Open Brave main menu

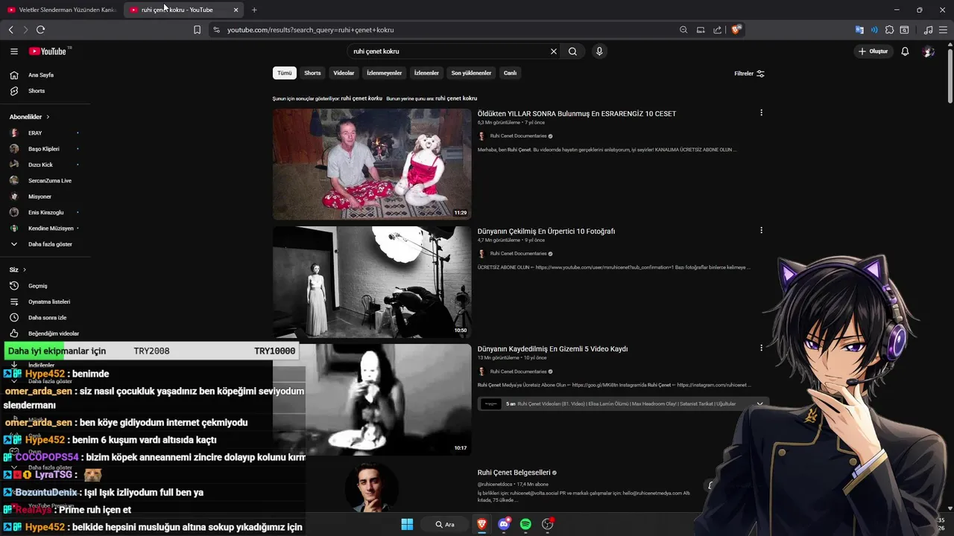pos(944,30)
